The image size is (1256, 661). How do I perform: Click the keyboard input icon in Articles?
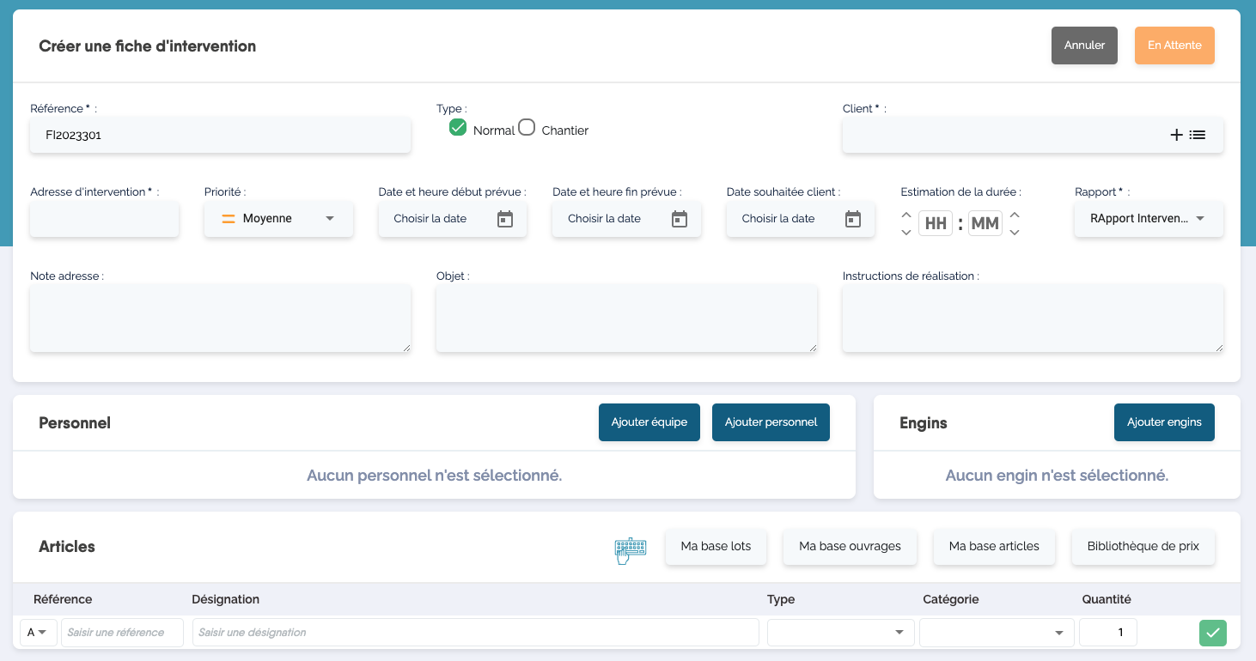tap(631, 550)
